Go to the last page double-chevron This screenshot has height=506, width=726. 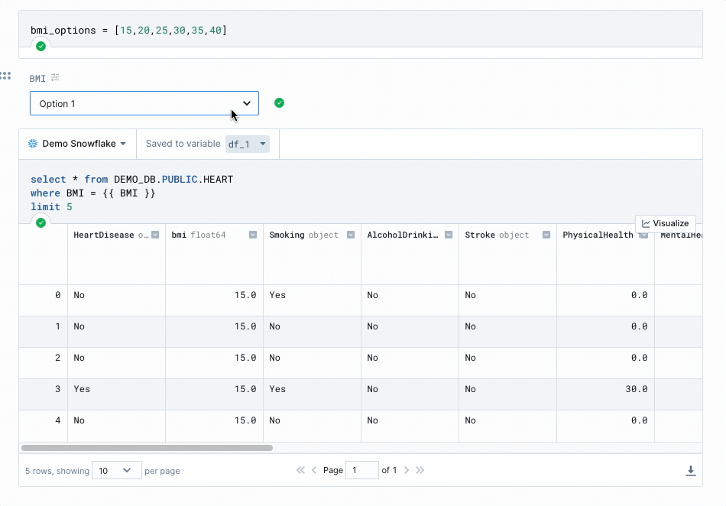pos(420,470)
